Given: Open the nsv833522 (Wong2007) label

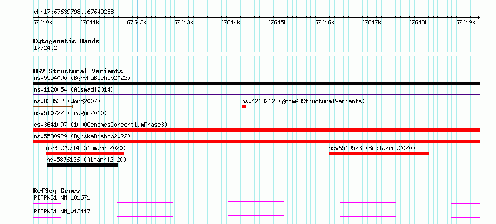Looking at the screenshot, I should [x=67, y=101].
